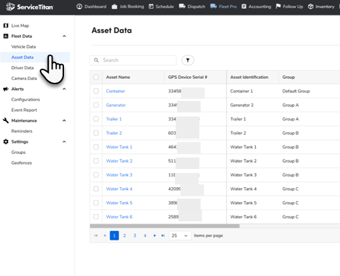This screenshot has height=276, width=340.
Task: Open Job Booking in the top bar
Action: pyautogui.click(x=128, y=7)
